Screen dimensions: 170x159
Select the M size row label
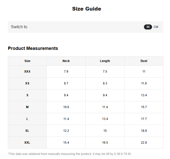[27, 107]
